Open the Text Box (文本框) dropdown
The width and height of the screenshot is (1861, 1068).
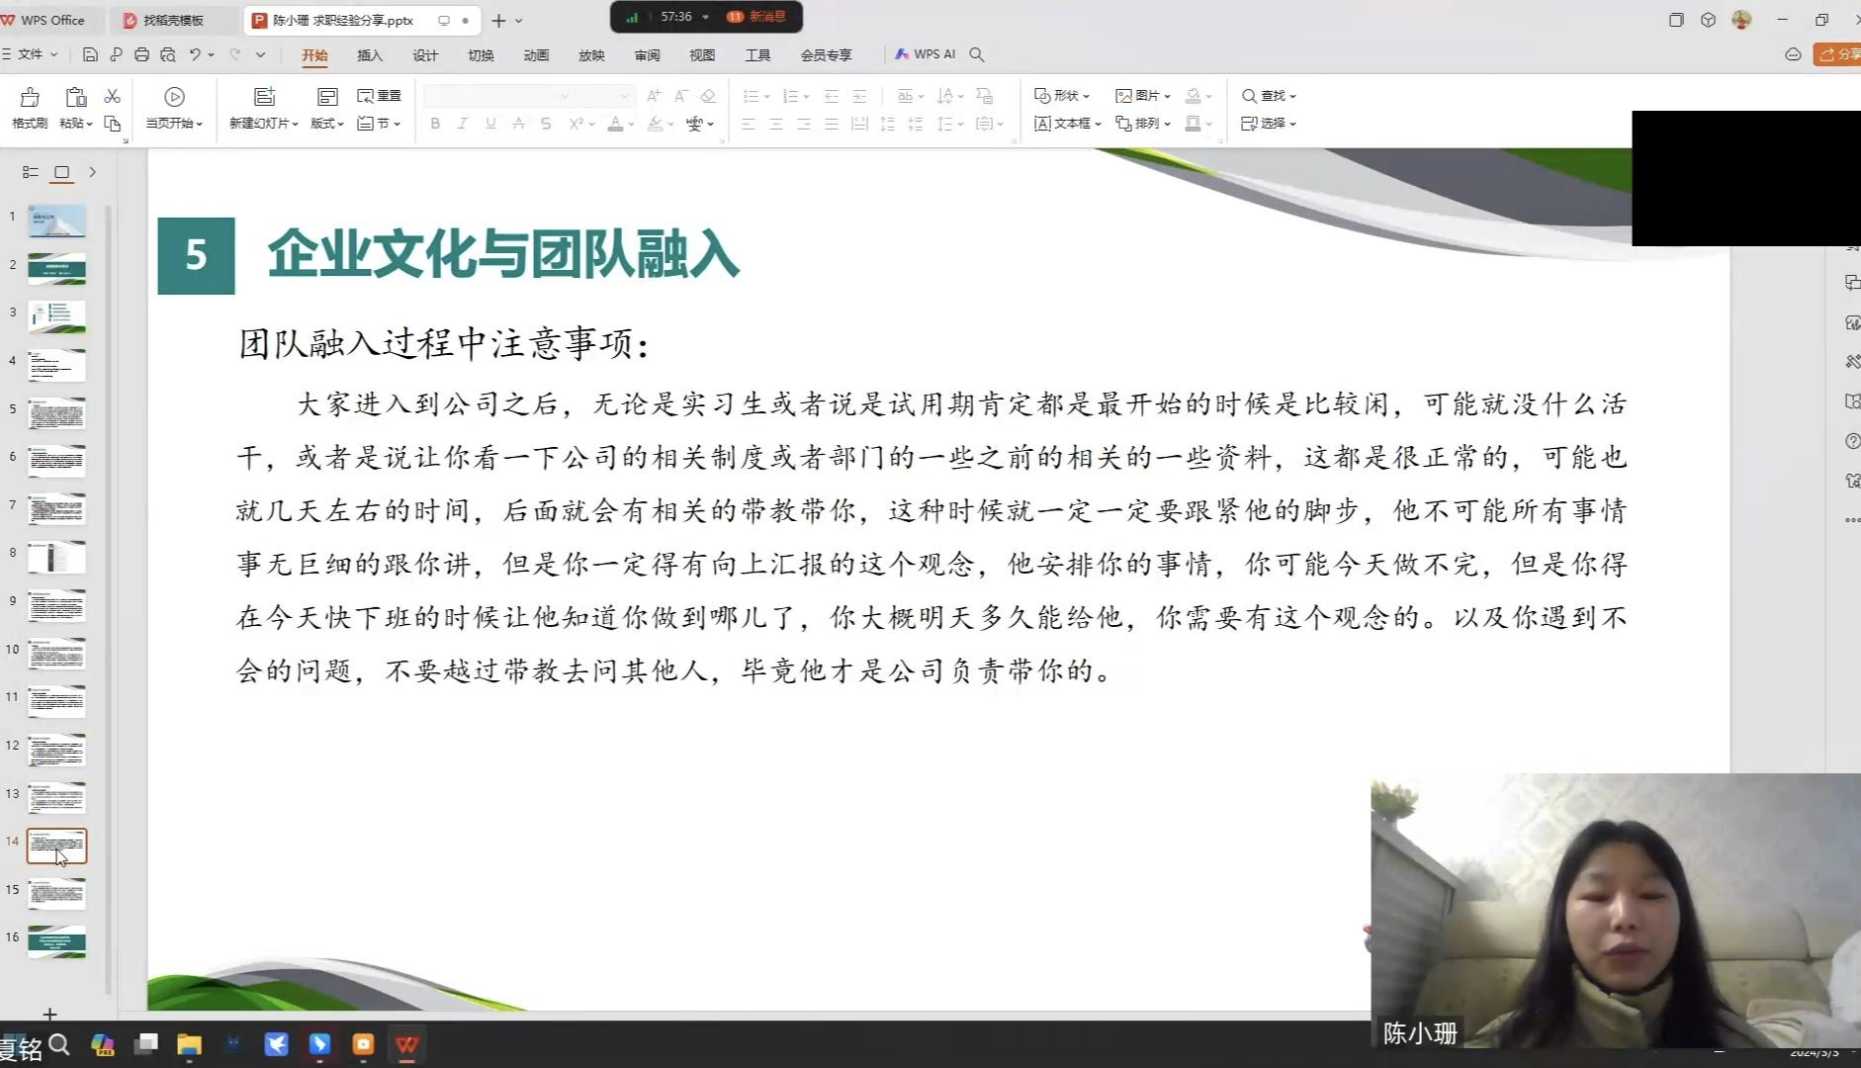point(1068,124)
